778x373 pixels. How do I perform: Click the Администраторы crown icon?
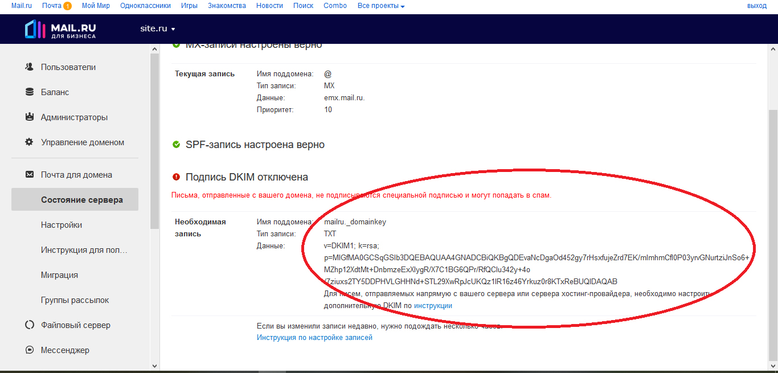30,117
